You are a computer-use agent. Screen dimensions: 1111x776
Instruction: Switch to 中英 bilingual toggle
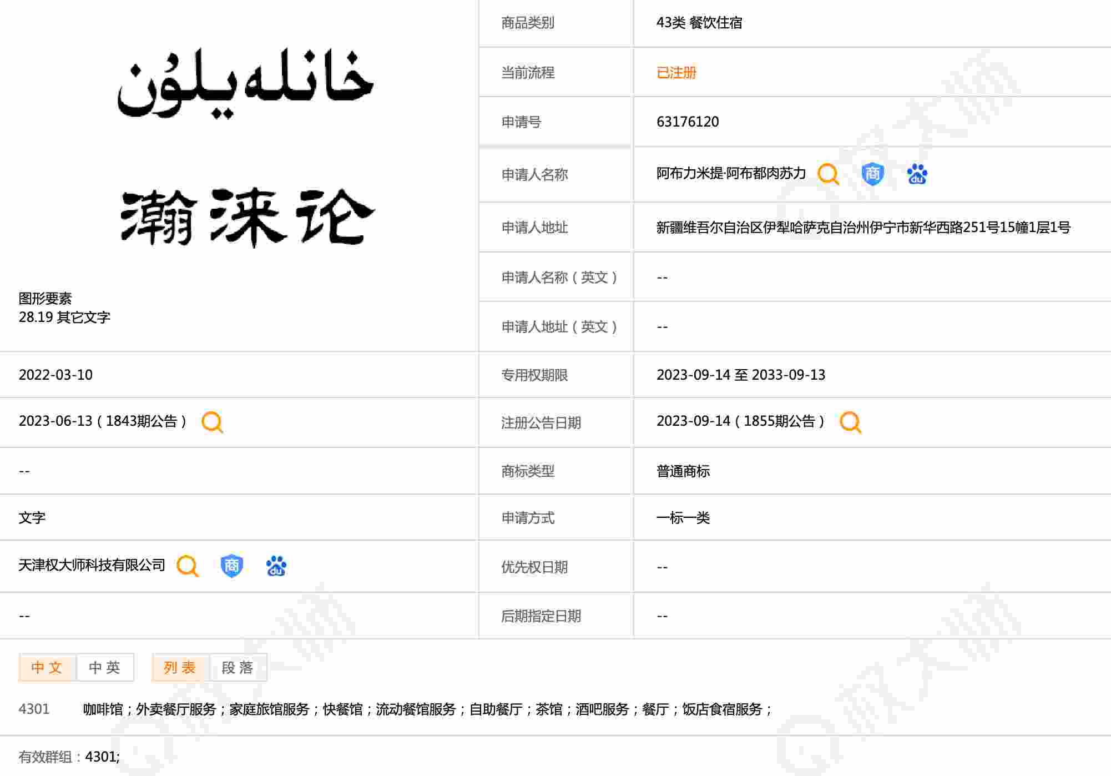[x=105, y=667]
